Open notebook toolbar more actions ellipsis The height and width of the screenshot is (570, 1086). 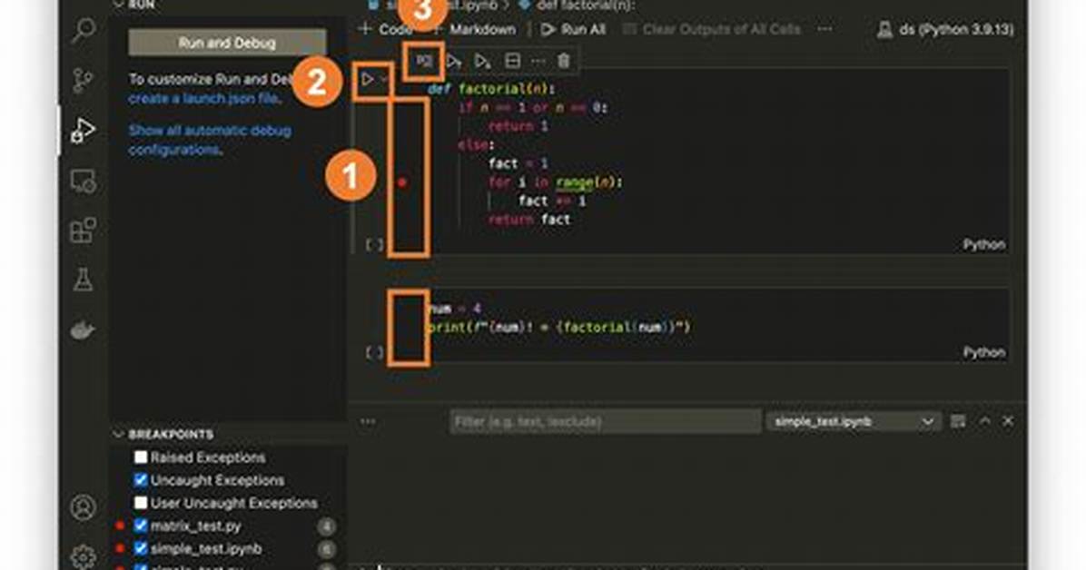(x=824, y=29)
